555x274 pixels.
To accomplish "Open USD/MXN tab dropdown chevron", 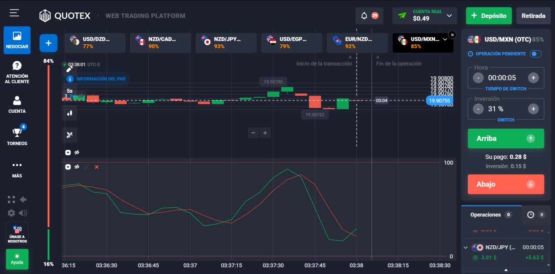I will pyautogui.click(x=445, y=39).
